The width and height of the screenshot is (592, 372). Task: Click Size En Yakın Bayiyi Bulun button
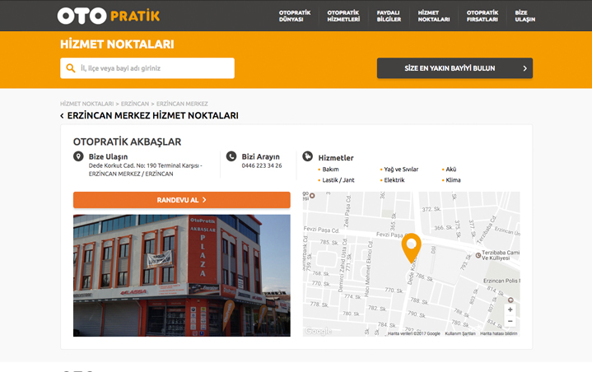tap(454, 68)
